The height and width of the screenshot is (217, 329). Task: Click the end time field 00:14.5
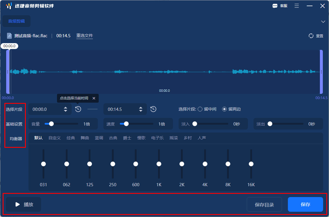(x=125, y=109)
